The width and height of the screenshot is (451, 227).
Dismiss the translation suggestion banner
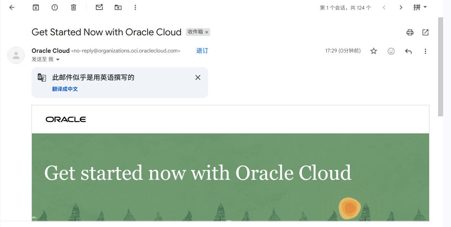tap(198, 77)
